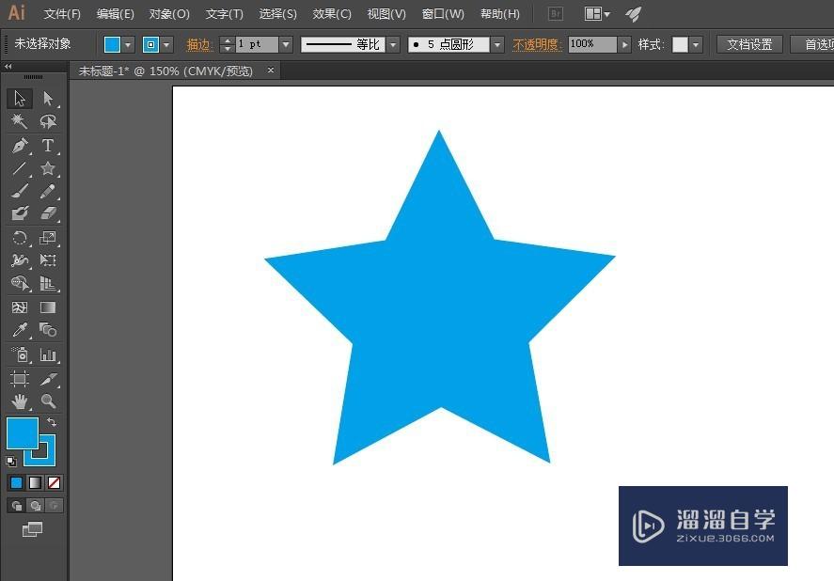Select the Eyedropper tool
The width and height of the screenshot is (834, 581).
coord(20,330)
